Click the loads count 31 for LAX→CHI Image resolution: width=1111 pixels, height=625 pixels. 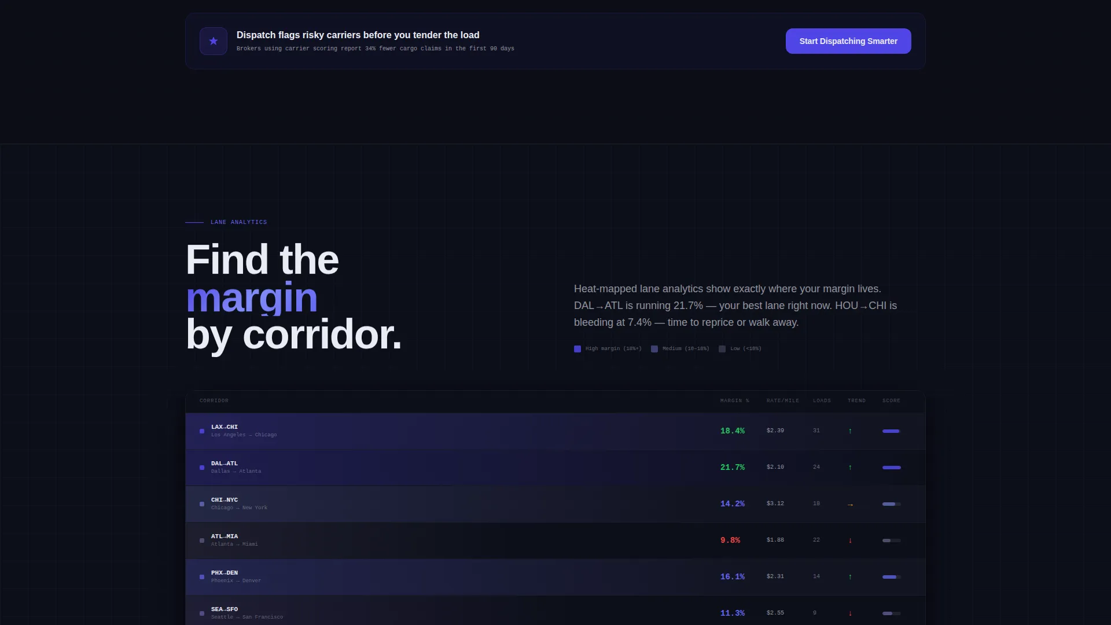pos(816,431)
